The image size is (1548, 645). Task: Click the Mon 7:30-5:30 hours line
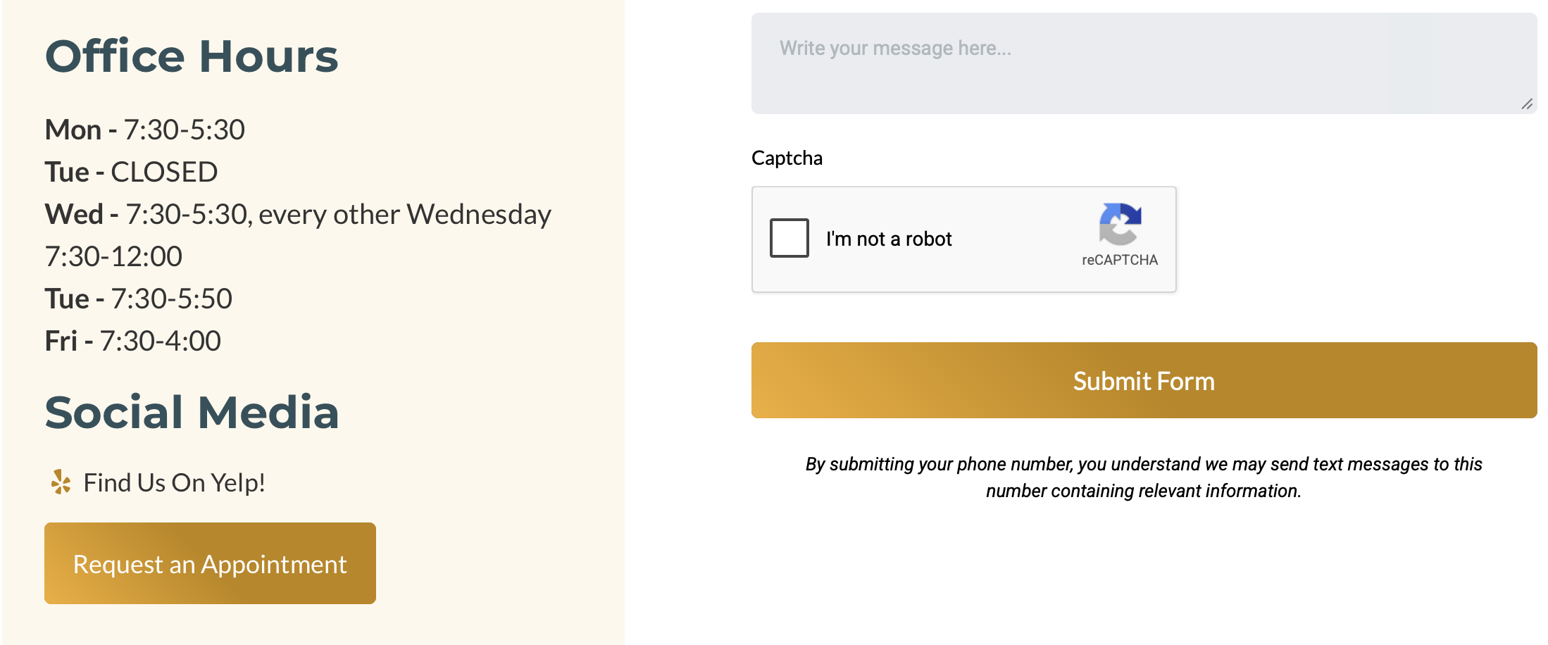point(145,130)
